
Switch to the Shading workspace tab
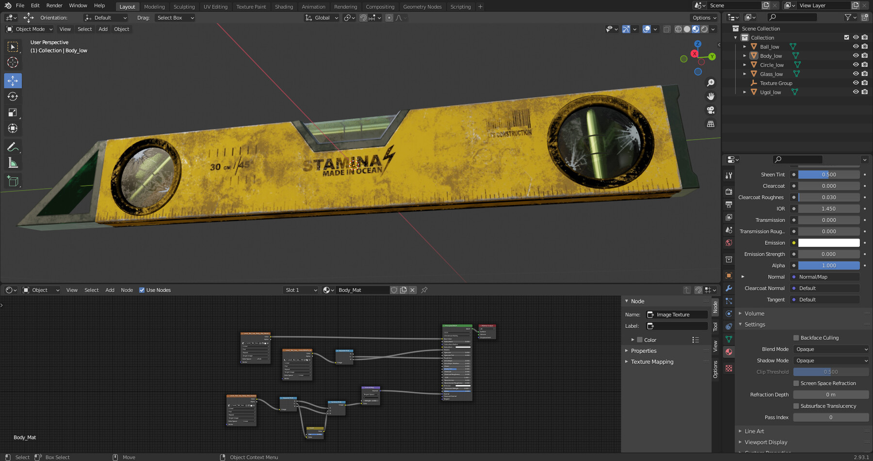pyautogui.click(x=284, y=6)
